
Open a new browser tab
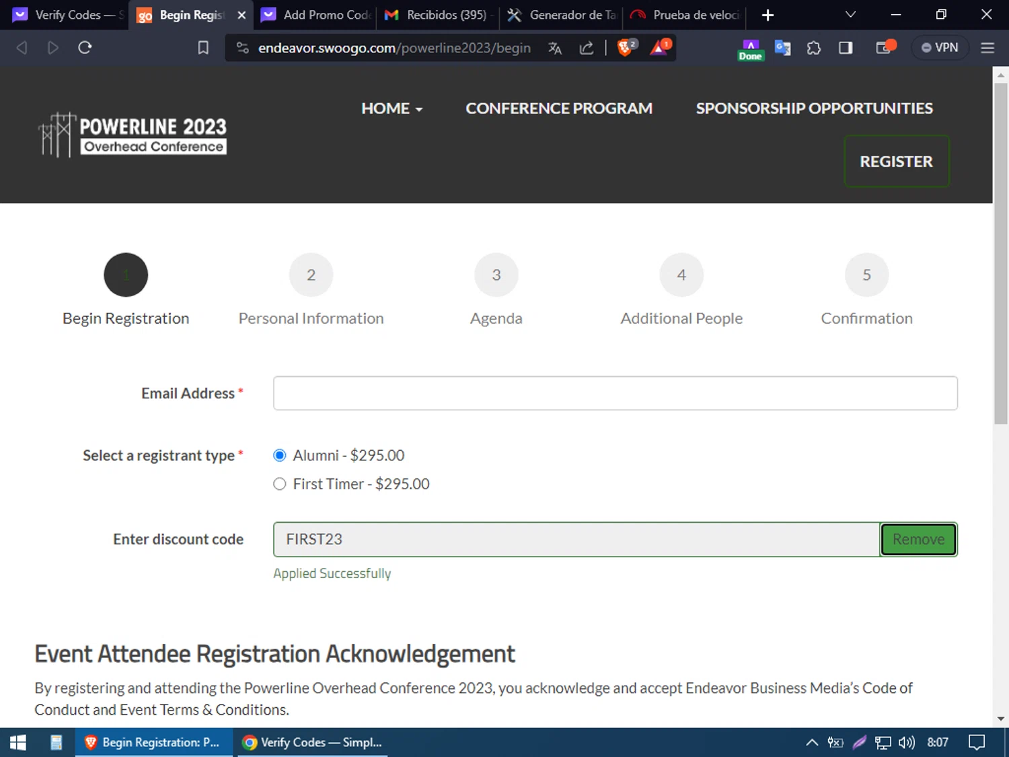[768, 15]
